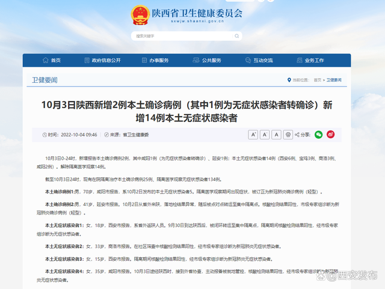Image resolution: width=385 pixels, height=289 pixels.
Task: Click the home icon beside 首页
Action: pos(45,61)
